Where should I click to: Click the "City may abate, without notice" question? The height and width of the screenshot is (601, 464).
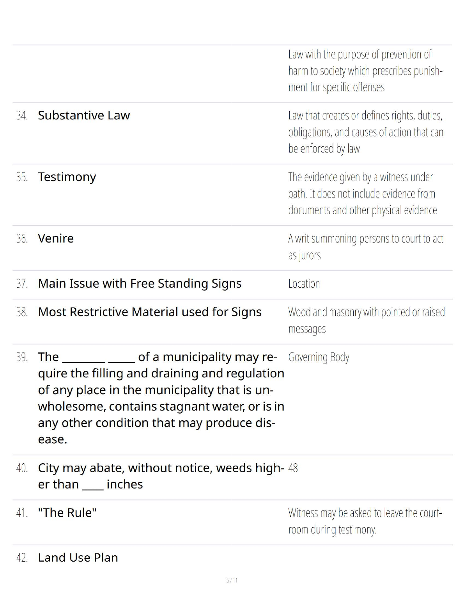click(x=161, y=476)
